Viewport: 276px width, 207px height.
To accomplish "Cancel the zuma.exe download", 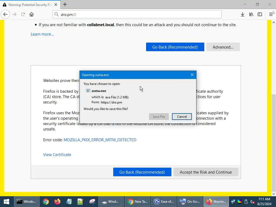I will click(x=182, y=116).
